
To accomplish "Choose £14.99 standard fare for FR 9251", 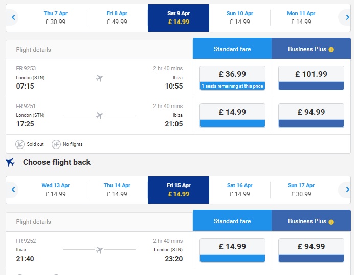I will click(x=232, y=115).
